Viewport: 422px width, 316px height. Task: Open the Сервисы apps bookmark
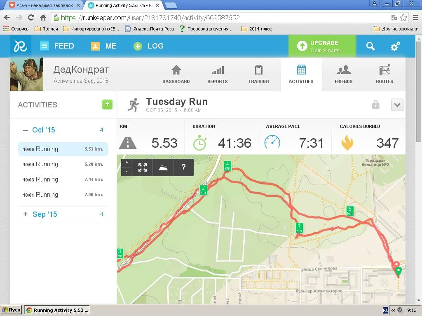coord(16,29)
